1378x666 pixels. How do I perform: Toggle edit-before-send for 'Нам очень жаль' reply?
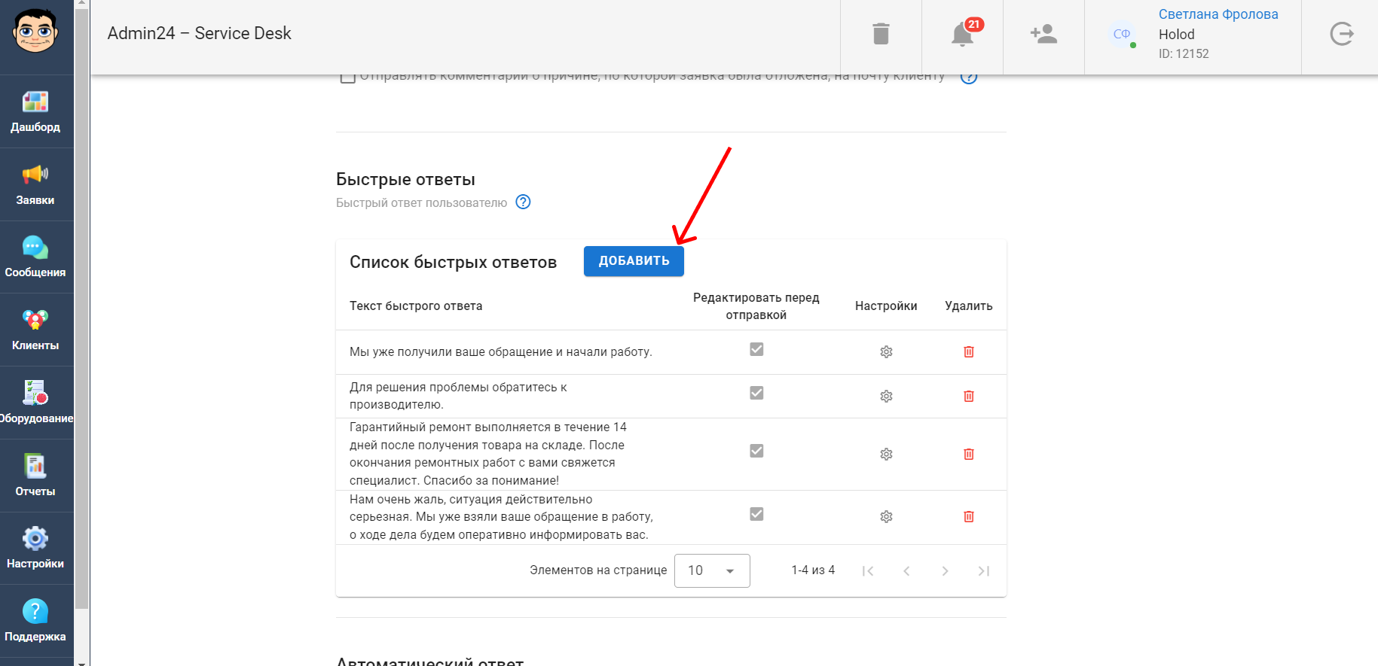tap(756, 514)
